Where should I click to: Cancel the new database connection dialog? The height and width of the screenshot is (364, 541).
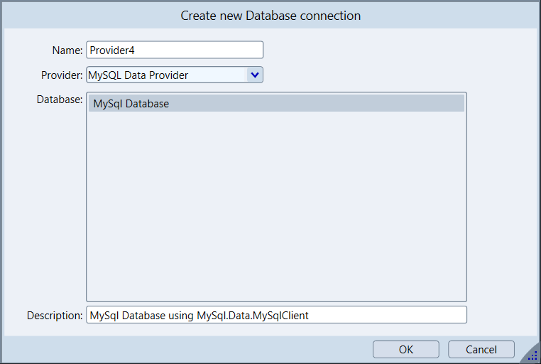(x=481, y=349)
